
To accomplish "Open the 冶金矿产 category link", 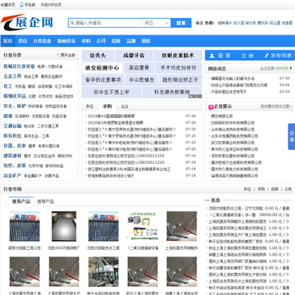I will [x=12, y=175].
